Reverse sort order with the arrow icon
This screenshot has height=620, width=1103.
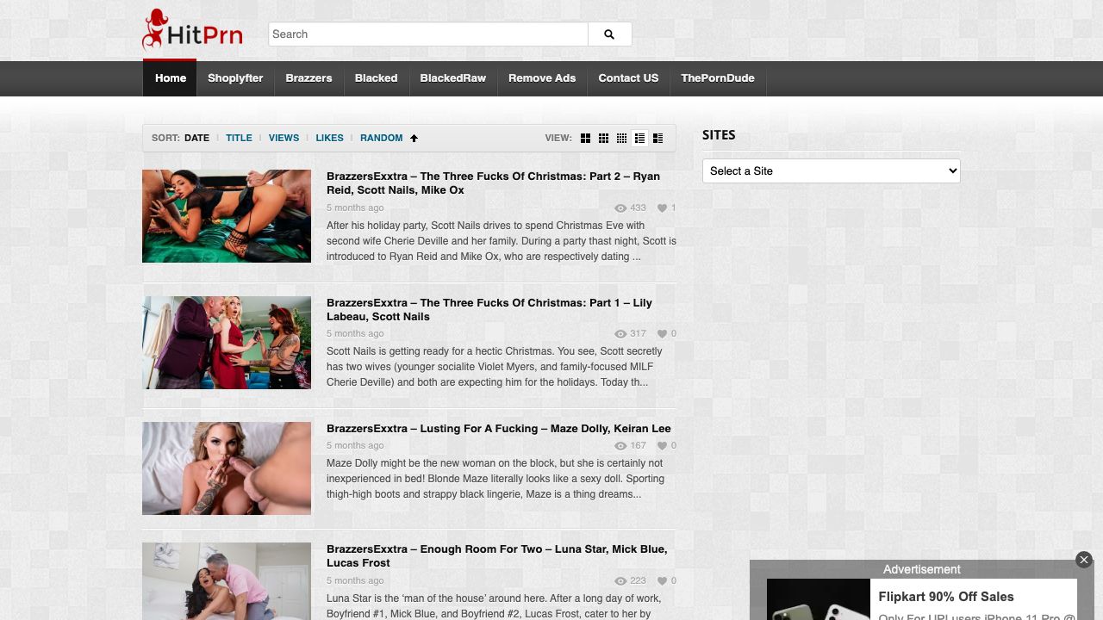tap(414, 138)
